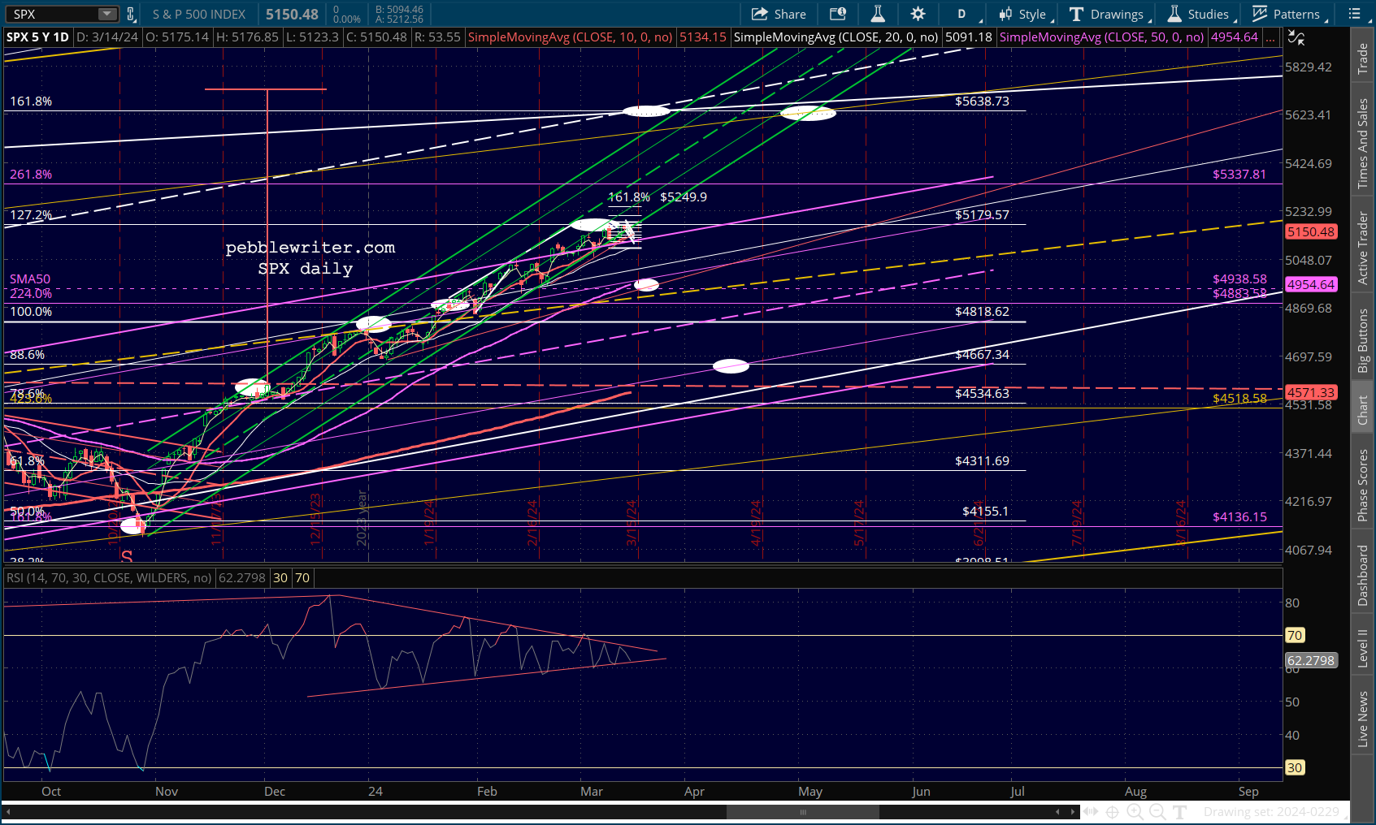Open the Studies menu
This screenshot has height=825, width=1376.
tap(1199, 14)
